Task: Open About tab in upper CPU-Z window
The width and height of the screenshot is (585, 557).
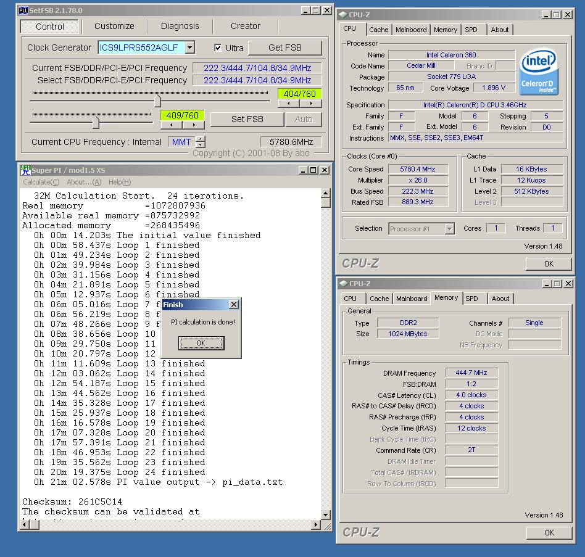Action: pyautogui.click(x=500, y=30)
